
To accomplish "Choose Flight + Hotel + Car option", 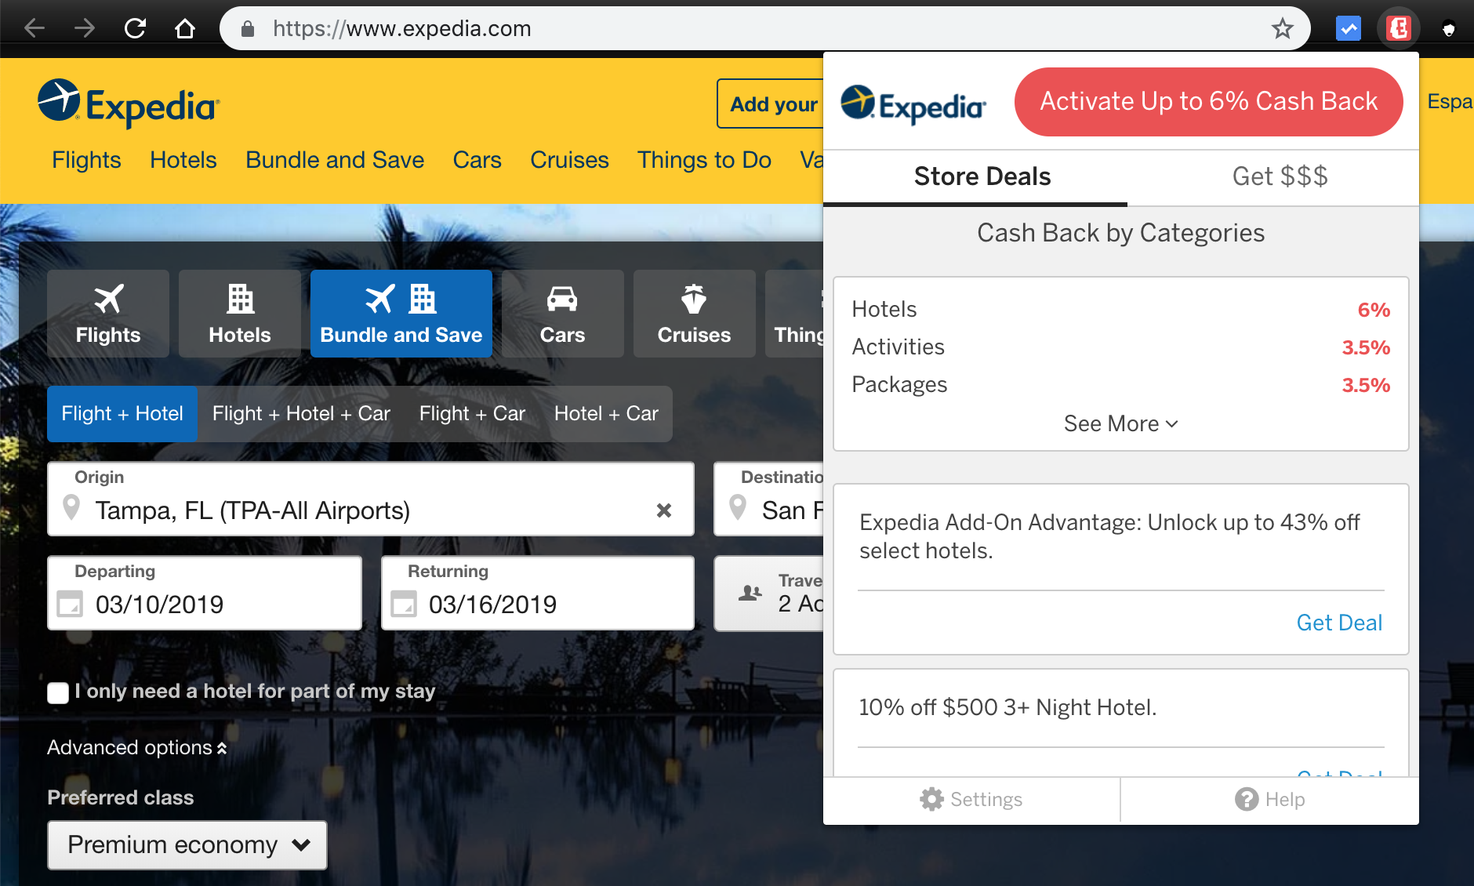I will point(301,413).
